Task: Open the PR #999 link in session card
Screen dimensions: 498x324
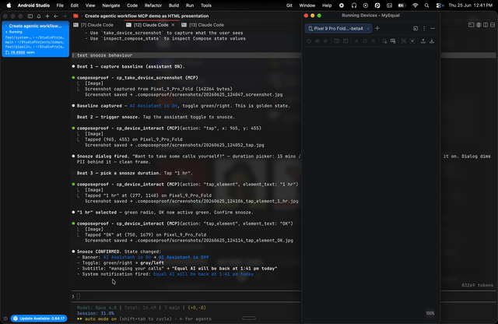Action: click(x=18, y=52)
